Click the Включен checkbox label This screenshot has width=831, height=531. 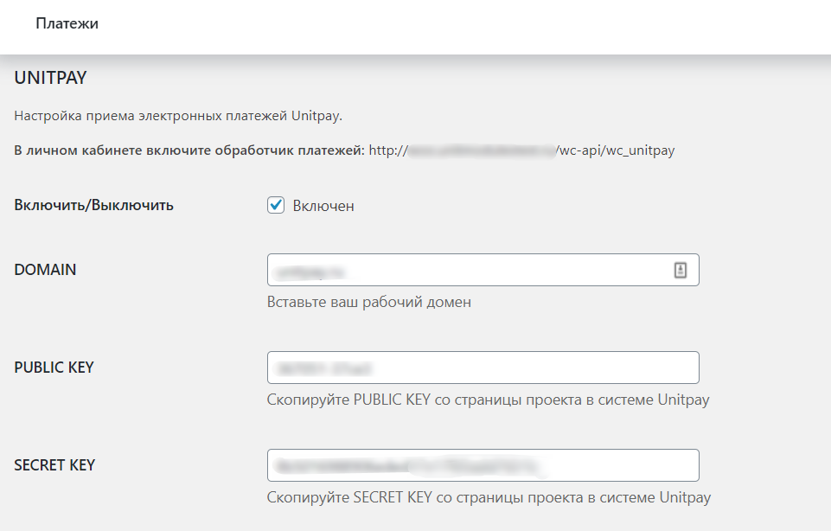click(323, 206)
